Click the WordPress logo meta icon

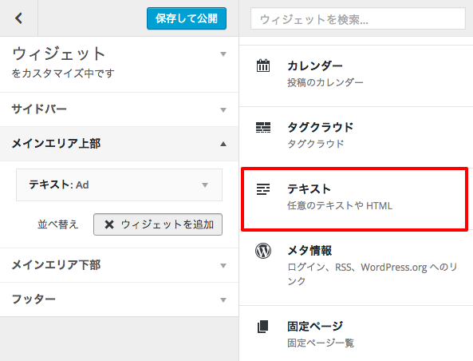point(263,251)
